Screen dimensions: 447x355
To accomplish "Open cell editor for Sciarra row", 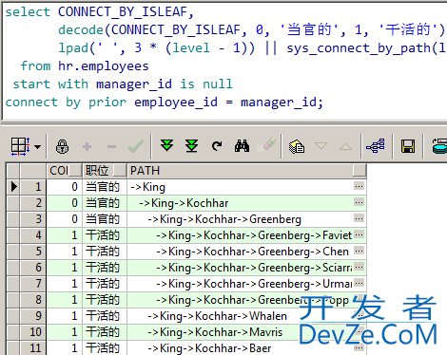I will 360,267.
